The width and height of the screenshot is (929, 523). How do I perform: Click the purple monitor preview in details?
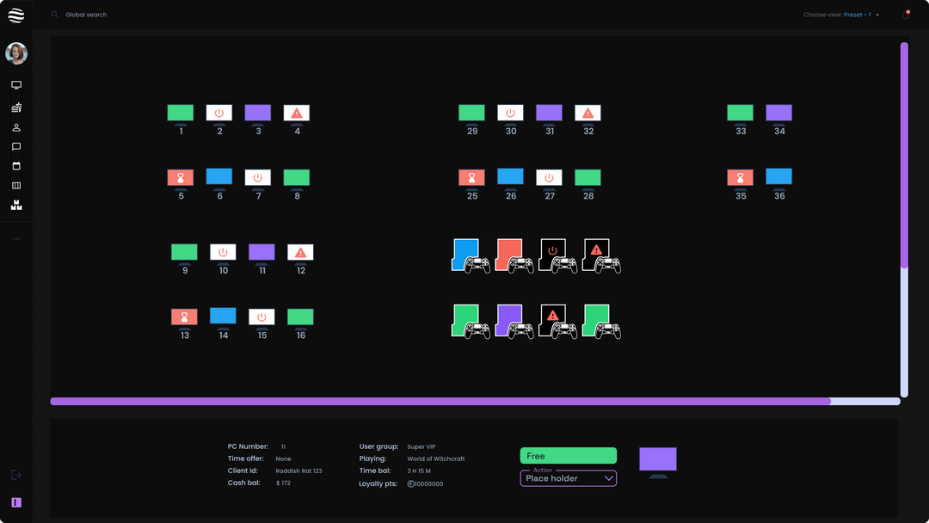[x=658, y=463]
